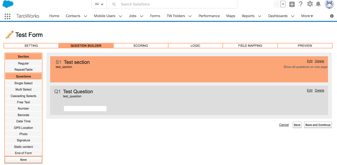Delete the Test Question
The image size is (337, 165).
(320, 91)
